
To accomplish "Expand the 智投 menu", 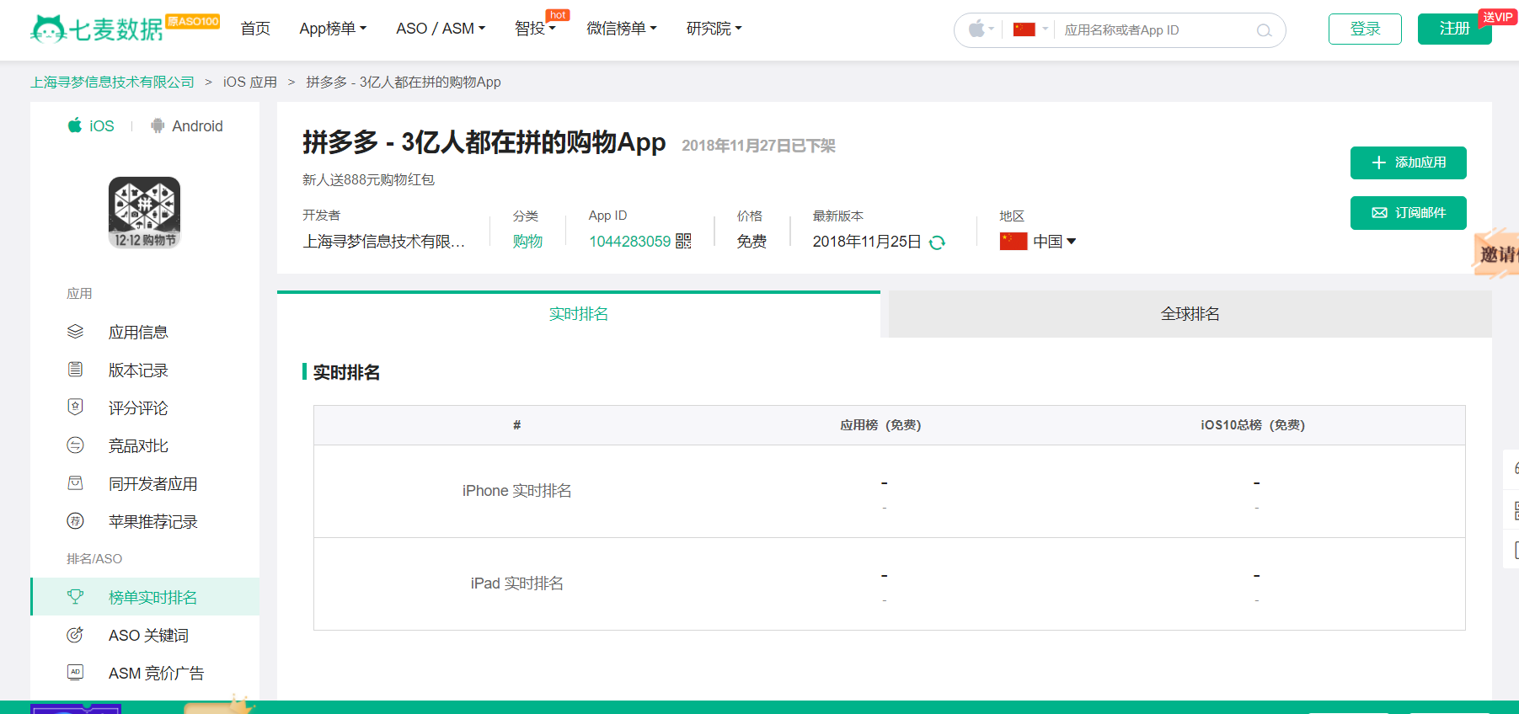I will click(535, 29).
